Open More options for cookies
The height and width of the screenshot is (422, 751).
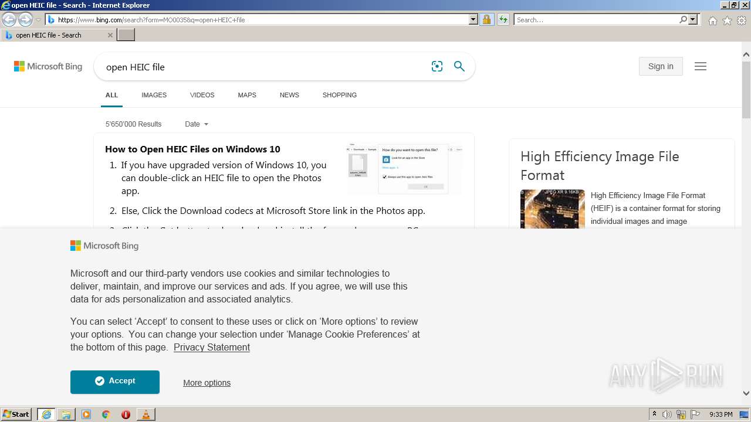[x=207, y=383]
